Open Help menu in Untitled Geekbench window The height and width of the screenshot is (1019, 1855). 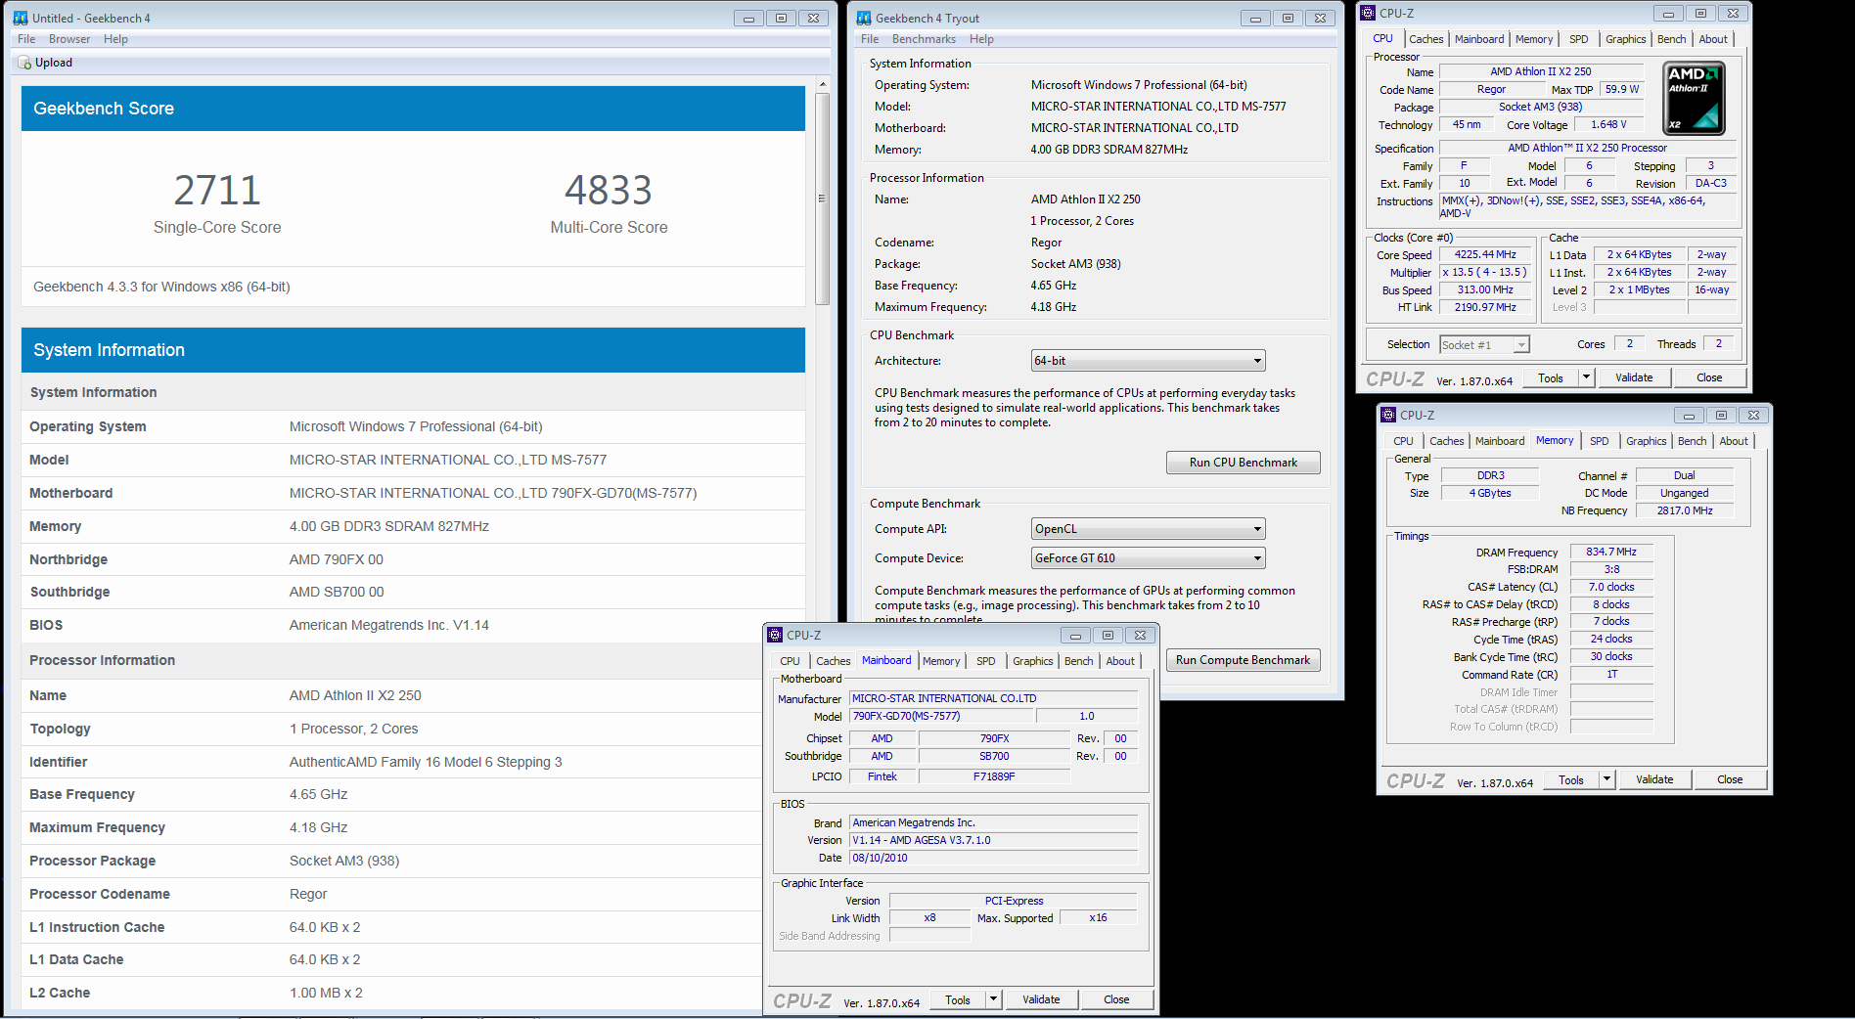pos(115,39)
